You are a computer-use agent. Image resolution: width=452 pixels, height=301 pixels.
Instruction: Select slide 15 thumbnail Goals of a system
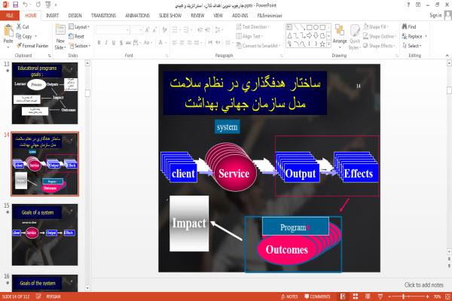44,235
